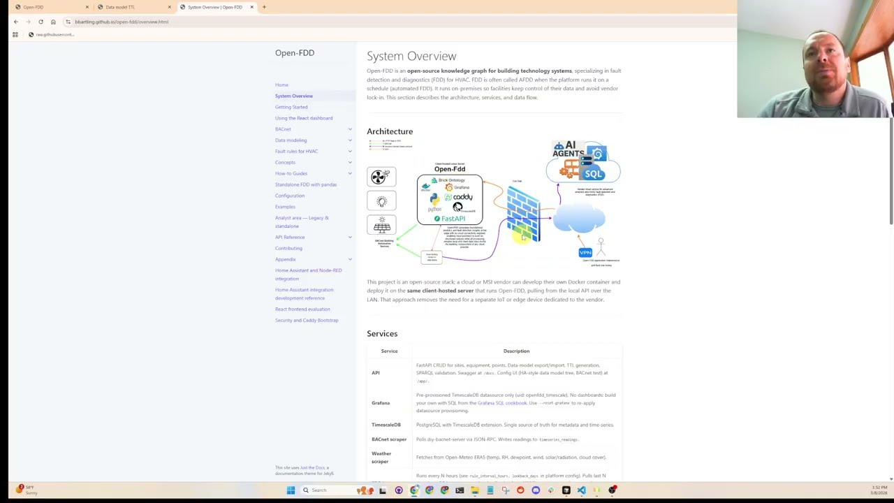Open Getting Started in the sidebar
The height and width of the screenshot is (503, 894).
tap(291, 107)
